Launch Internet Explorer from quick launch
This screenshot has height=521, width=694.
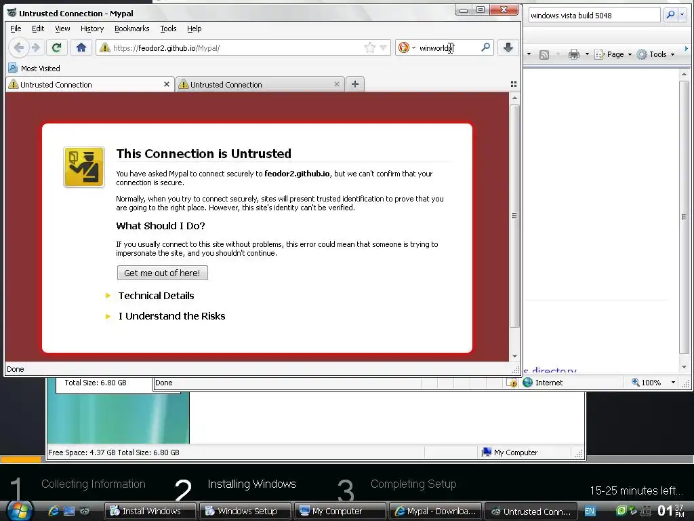(x=54, y=511)
